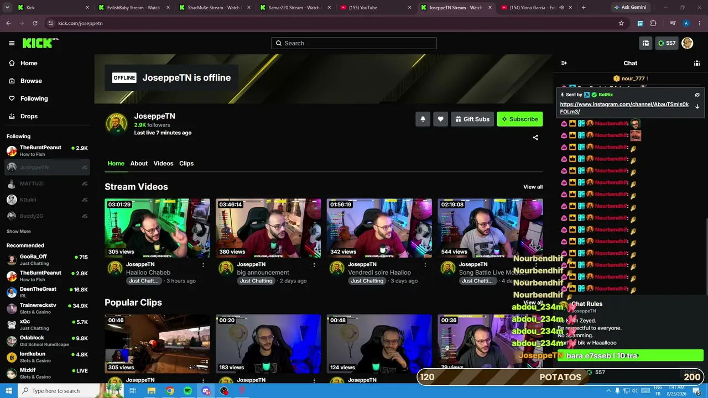
Task: View all Stream Videos
Action: [533, 187]
